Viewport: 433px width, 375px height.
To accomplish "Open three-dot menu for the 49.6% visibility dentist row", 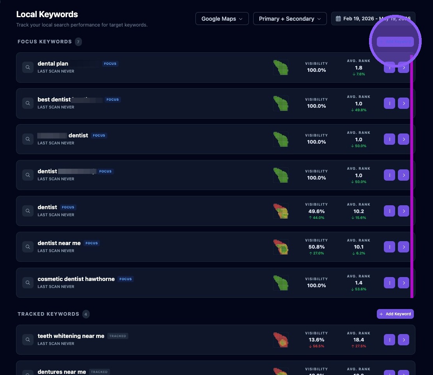I will 389,211.
